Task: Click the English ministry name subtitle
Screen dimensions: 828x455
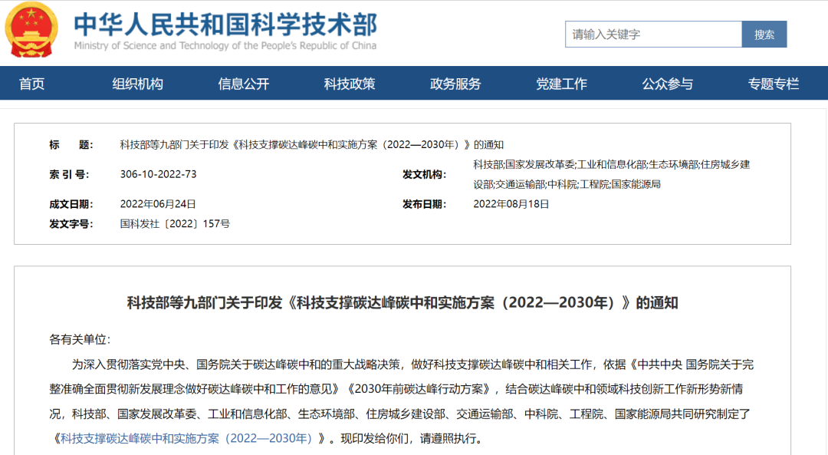Action: (x=225, y=46)
